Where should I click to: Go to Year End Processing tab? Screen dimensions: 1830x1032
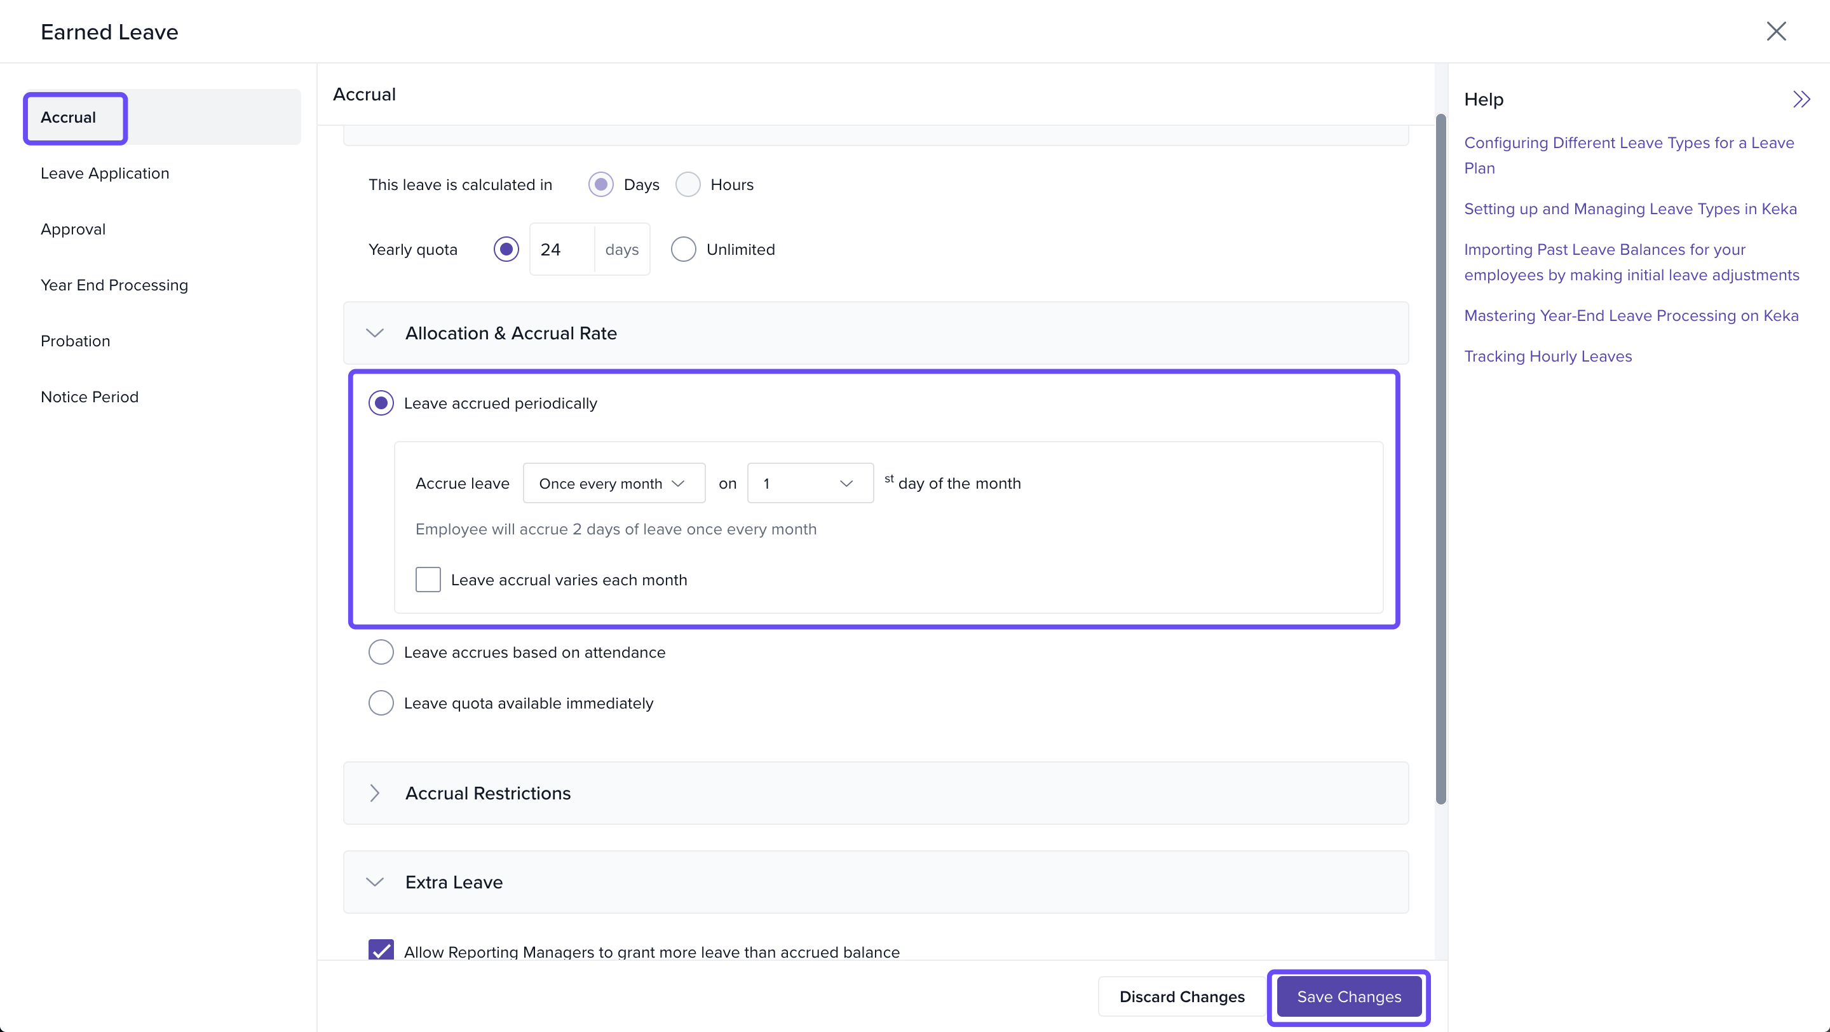[114, 285]
